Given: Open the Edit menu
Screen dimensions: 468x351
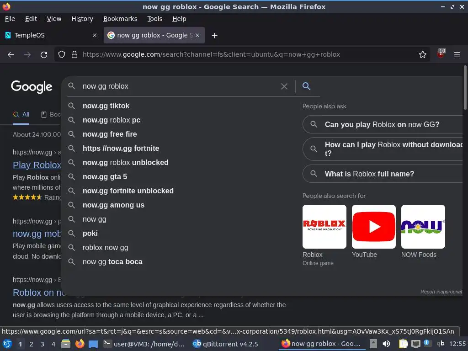Looking at the screenshot, I should [31, 19].
